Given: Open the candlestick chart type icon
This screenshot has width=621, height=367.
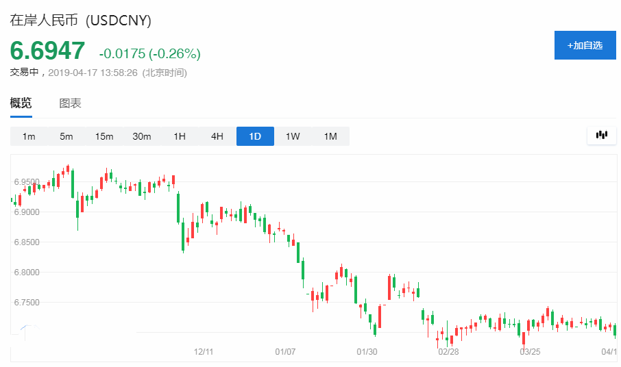Looking at the screenshot, I should (x=601, y=136).
